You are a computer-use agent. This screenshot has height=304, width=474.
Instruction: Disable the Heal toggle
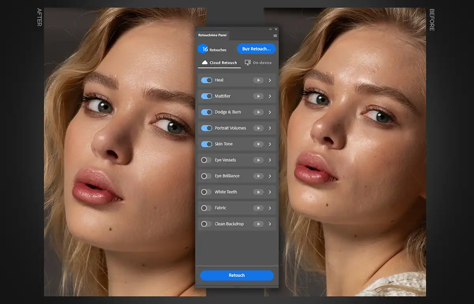pyautogui.click(x=207, y=80)
